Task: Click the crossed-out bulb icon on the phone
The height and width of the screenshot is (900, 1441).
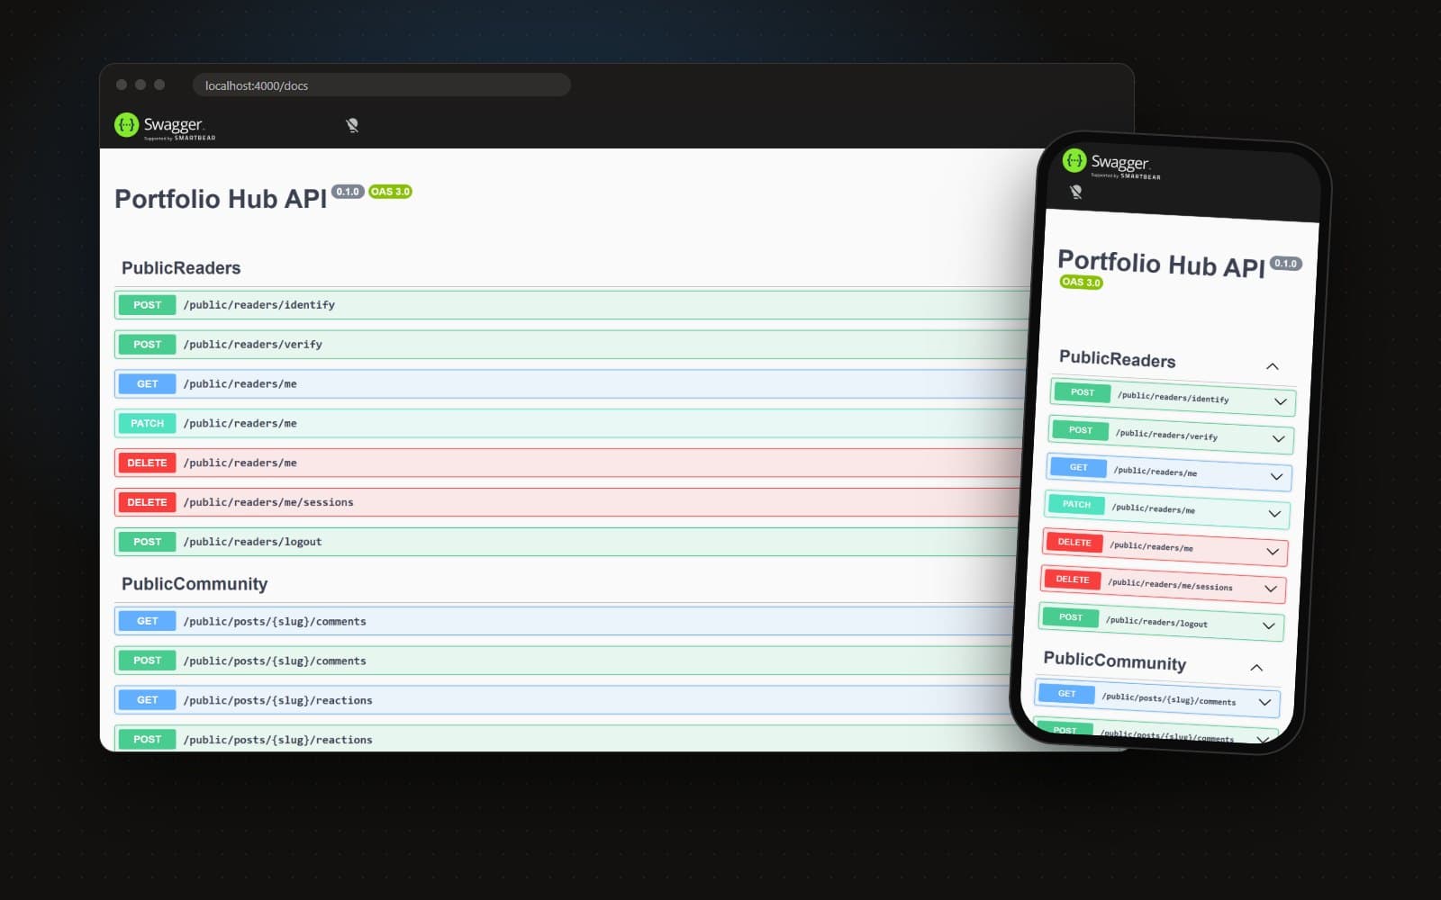Action: 1075,192
